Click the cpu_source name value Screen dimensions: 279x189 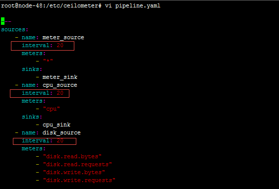click(x=60, y=85)
